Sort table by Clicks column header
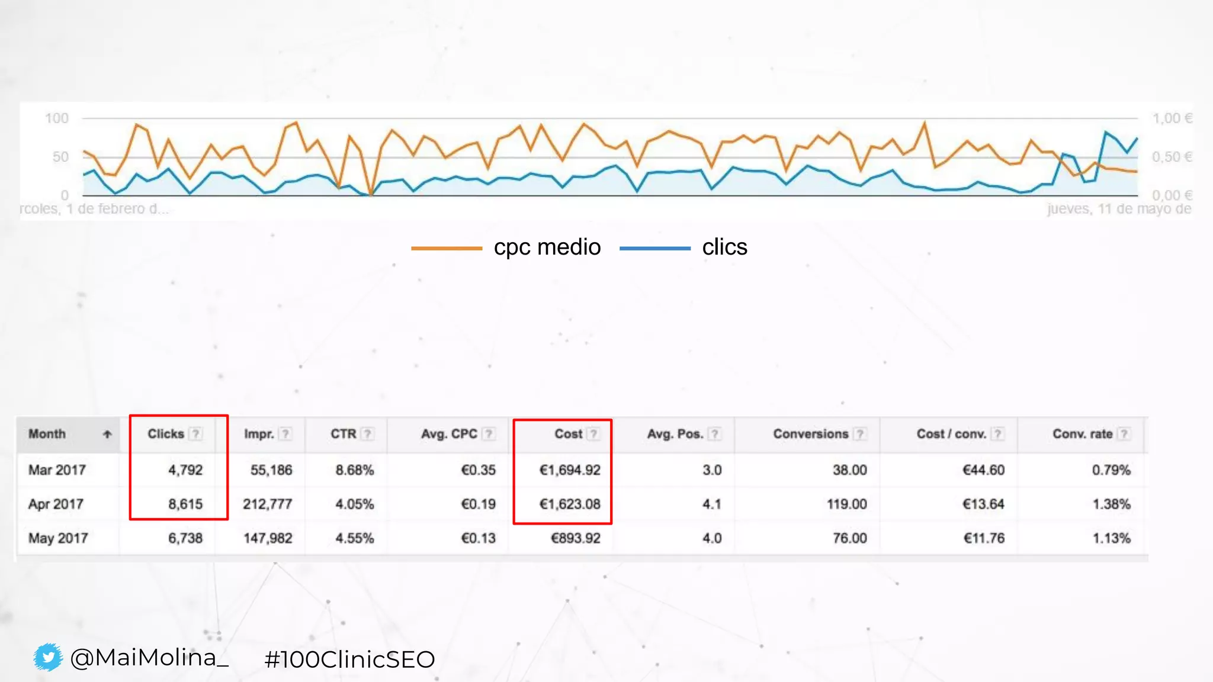The width and height of the screenshot is (1213, 682). point(166,434)
